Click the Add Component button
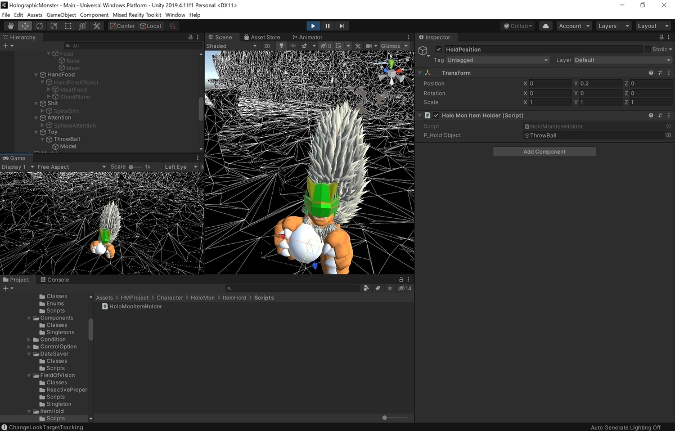675x431 pixels. tap(544, 152)
